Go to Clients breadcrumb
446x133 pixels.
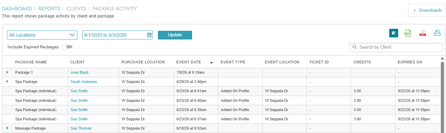click(76, 9)
